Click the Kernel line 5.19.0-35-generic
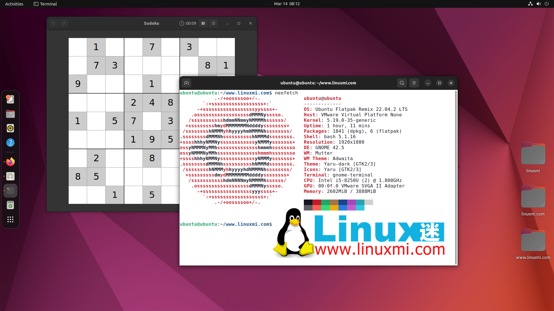The width and height of the screenshot is (554, 311). (x=340, y=120)
